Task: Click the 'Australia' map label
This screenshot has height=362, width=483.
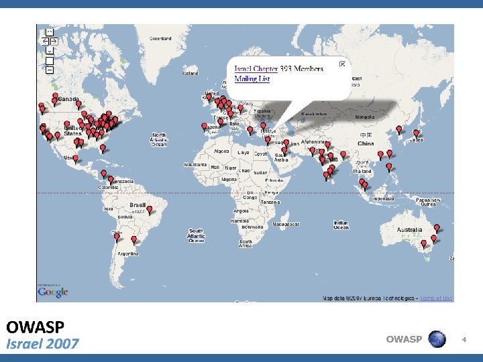Action: (x=409, y=230)
